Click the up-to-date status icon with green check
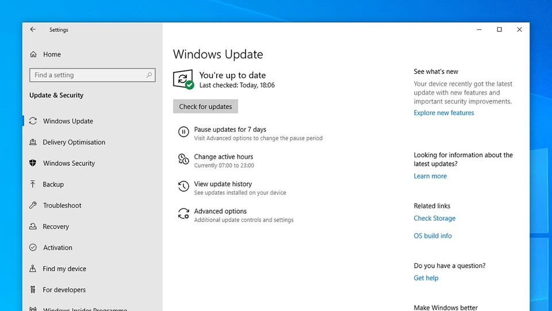552x311 pixels. tap(183, 79)
